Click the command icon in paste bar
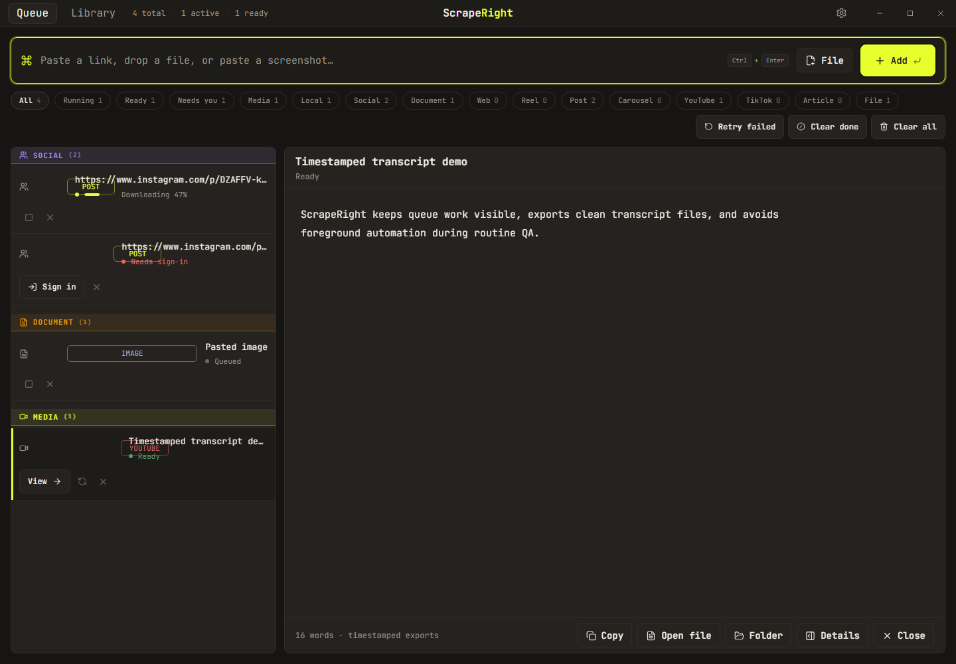 pos(27,60)
